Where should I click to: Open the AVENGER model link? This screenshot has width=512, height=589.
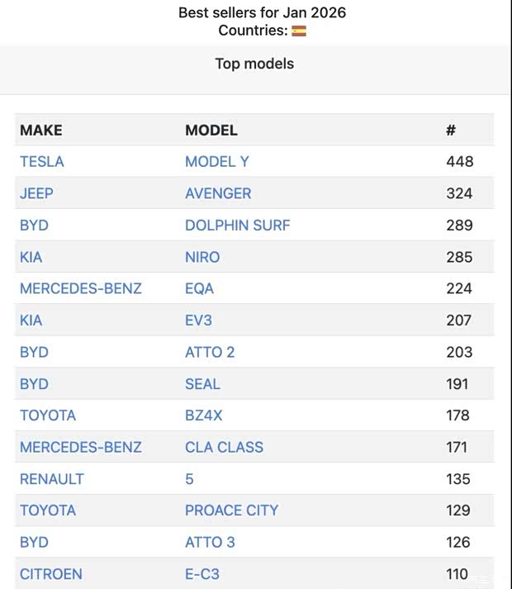(x=218, y=193)
